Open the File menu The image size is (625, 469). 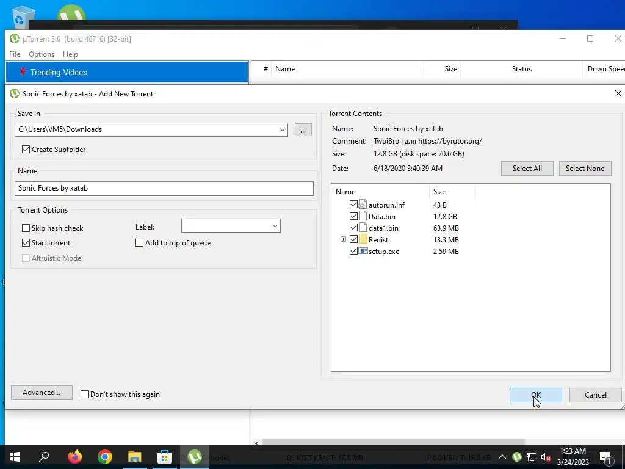pyautogui.click(x=15, y=54)
